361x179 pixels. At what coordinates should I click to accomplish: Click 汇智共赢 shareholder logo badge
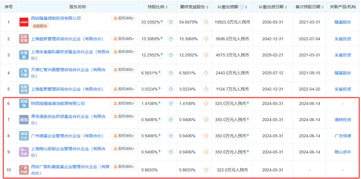point(24,73)
